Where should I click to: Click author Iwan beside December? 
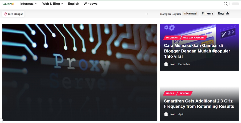pyautogui.click(x=172, y=64)
